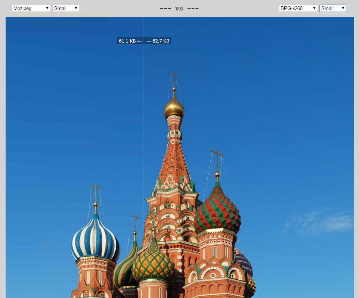Click the blue and white striped dome
Viewport: 359px width, 298px height.
pyautogui.click(x=96, y=238)
